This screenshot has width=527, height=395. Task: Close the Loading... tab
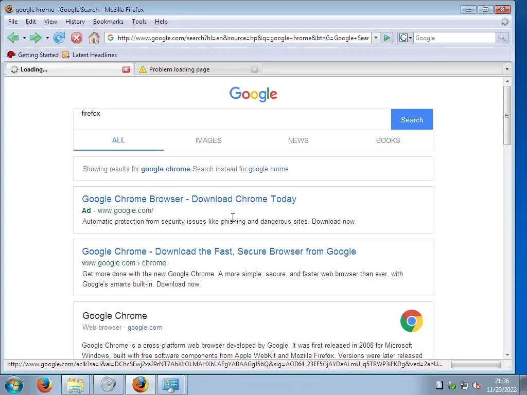pyautogui.click(x=126, y=69)
